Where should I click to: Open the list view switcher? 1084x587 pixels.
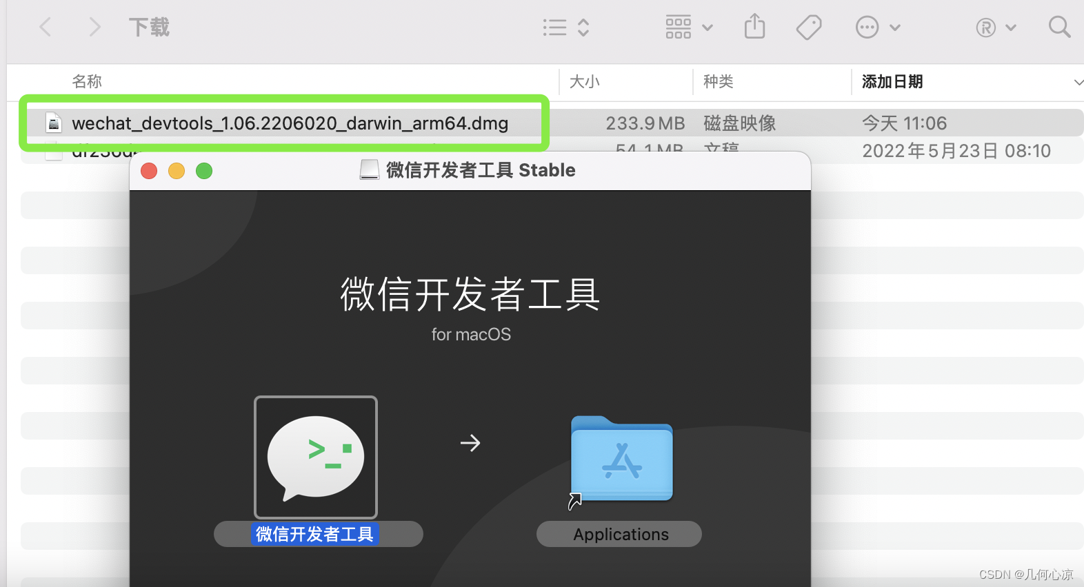(566, 28)
